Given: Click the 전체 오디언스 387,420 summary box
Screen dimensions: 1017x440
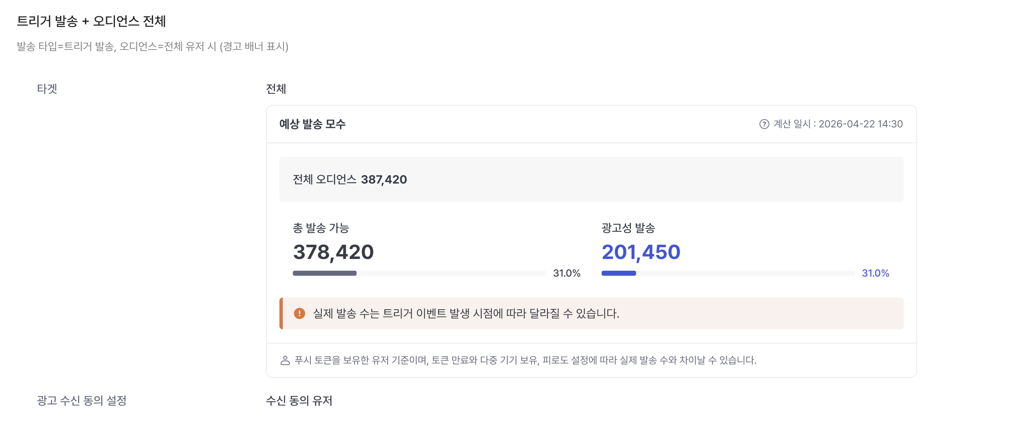Looking at the screenshot, I should click(x=592, y=179).
